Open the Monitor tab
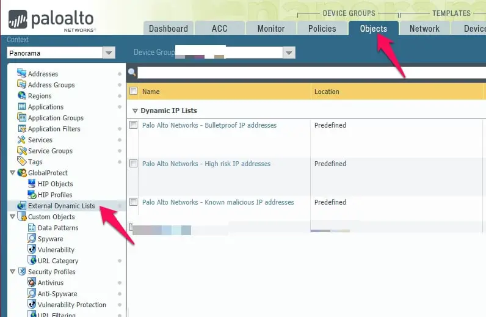Screen dimensions: 486x317 pyautogui.click(x=271, y=28)
